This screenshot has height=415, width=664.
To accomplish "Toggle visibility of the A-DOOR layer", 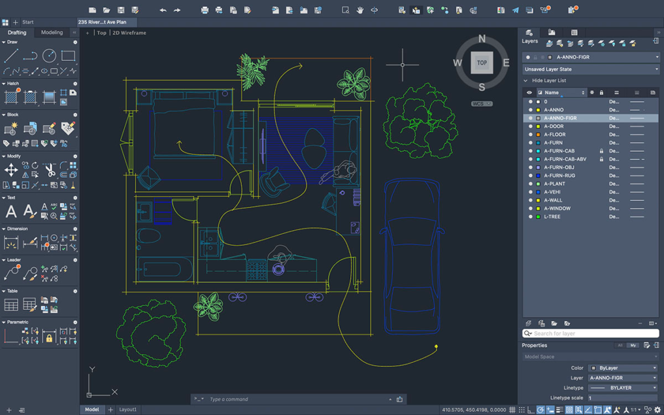I will click(530, 126).
